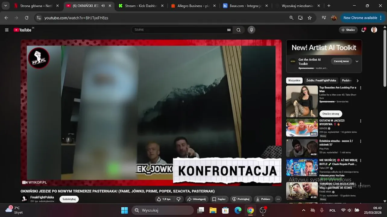Go back with browser back arrow
The height and width of the screenshot is (217, 387).
(6, 18)
